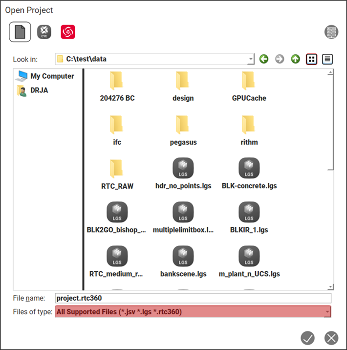Confirm with the checkmark button
This screenshot has width=347, height=350.
pyautogui.click(x=307, y=337)
